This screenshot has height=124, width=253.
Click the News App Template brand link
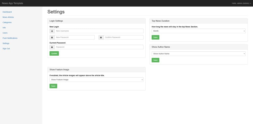click(12, 3)
